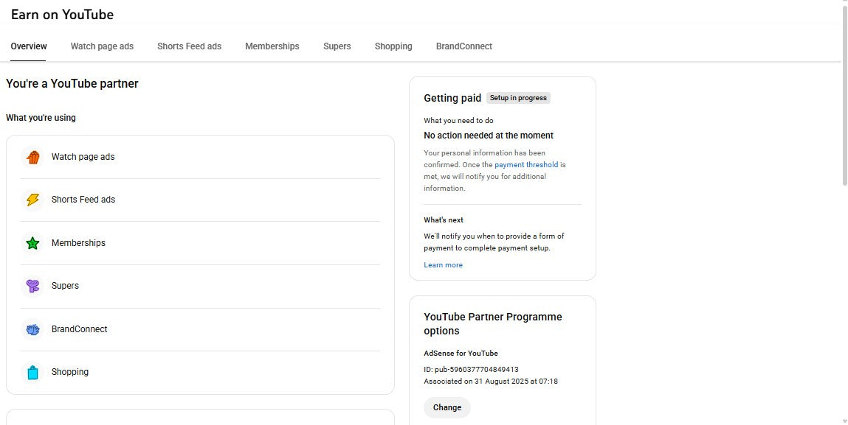Switch to the Memberships tab
This screenshot has width=848, height=425.
(272, 46)
